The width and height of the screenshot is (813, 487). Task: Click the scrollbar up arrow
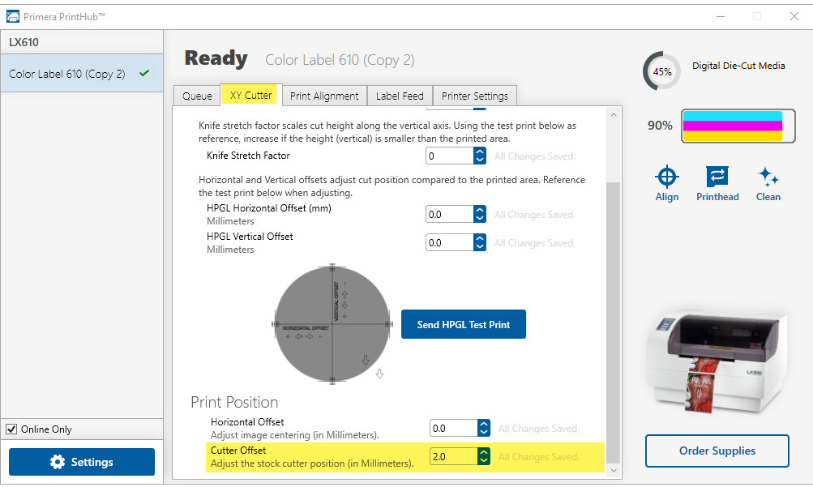[x=614, y=114]
